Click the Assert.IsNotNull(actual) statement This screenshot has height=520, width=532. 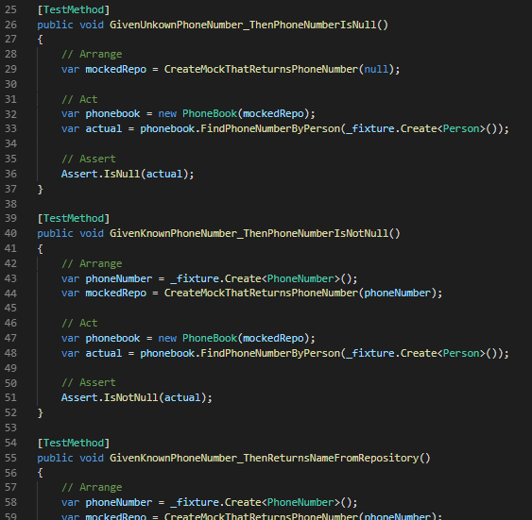(137, 397)
